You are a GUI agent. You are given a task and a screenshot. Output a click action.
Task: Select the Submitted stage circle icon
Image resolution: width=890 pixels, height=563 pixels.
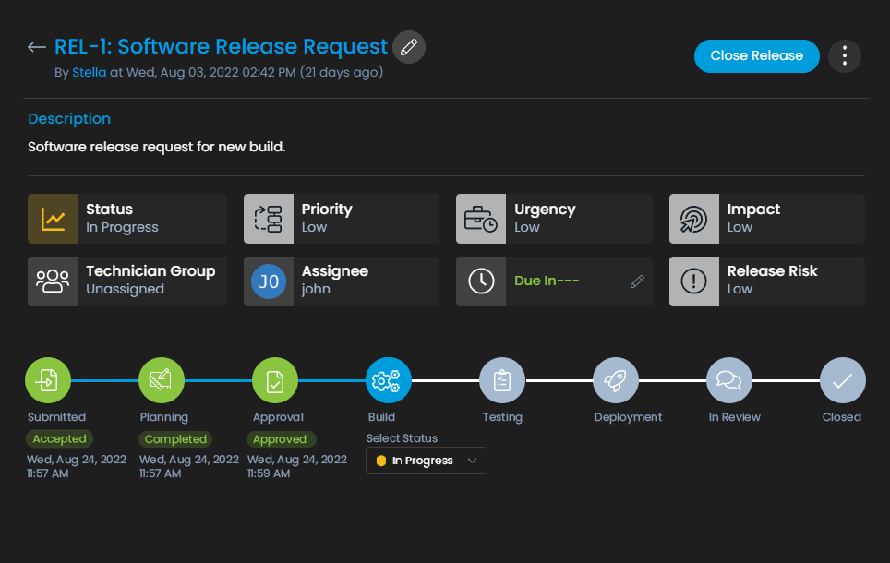pyautogui.click(x=48, y=380)
